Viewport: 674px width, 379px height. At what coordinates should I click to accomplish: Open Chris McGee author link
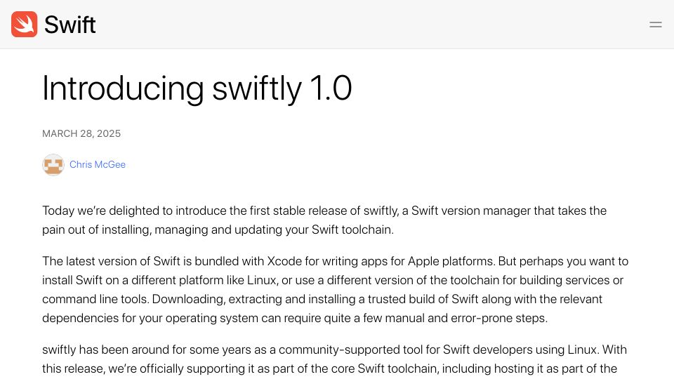tap(98, 164)
